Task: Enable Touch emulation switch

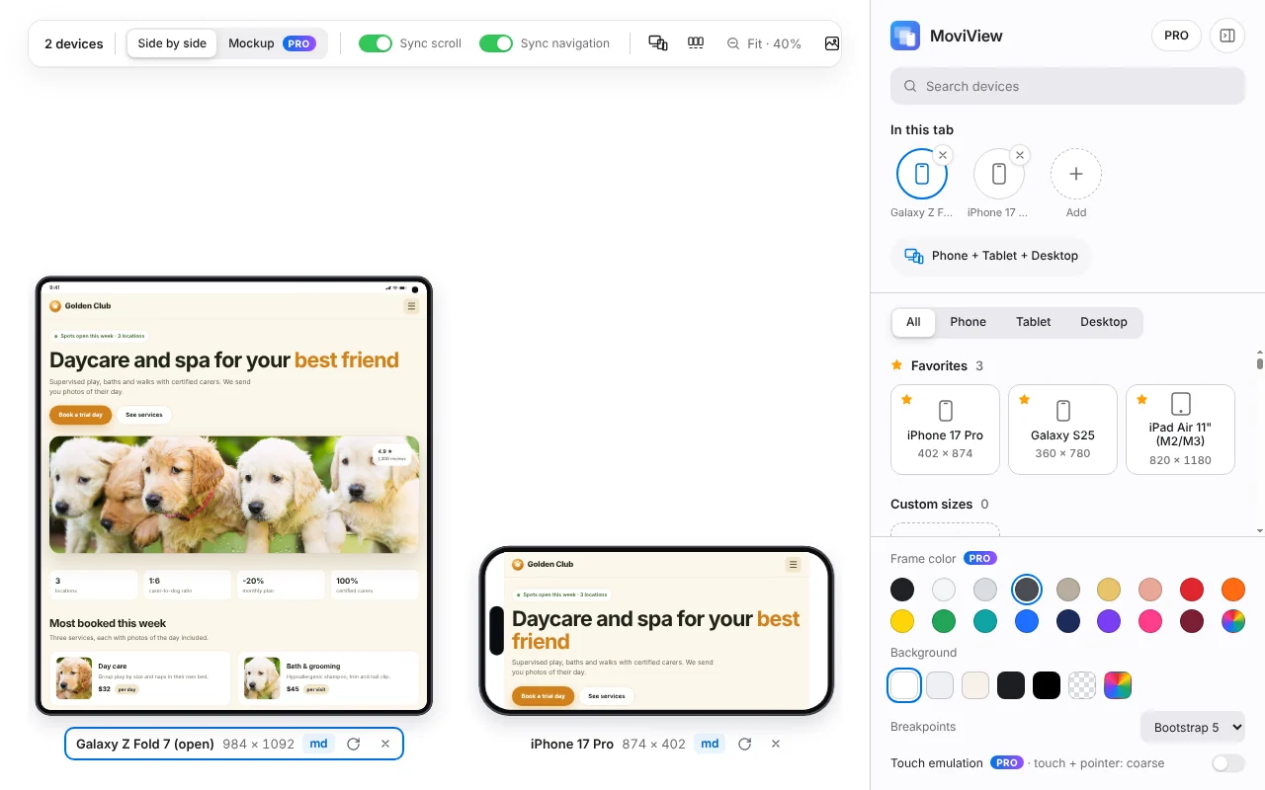Action: [1227, 763]
